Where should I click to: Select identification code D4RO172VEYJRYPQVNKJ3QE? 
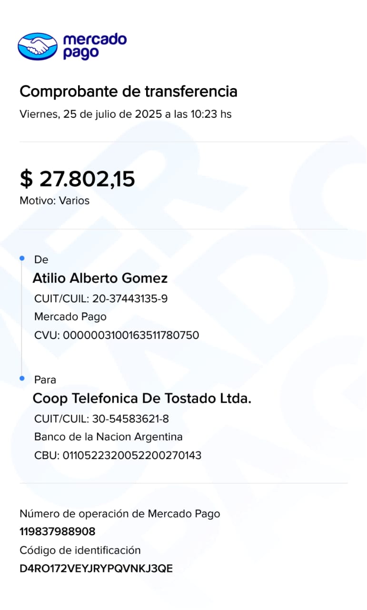coord(96,568)
